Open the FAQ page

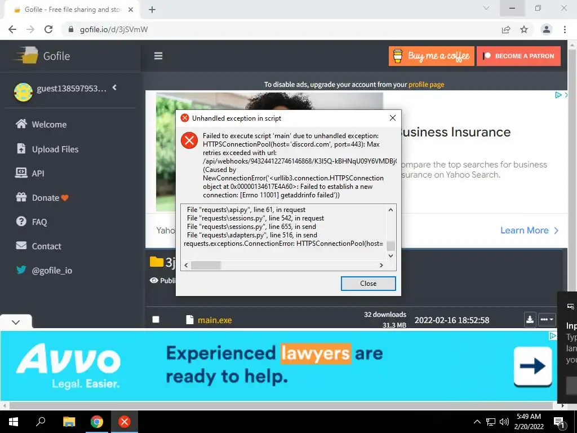(32, 222)
